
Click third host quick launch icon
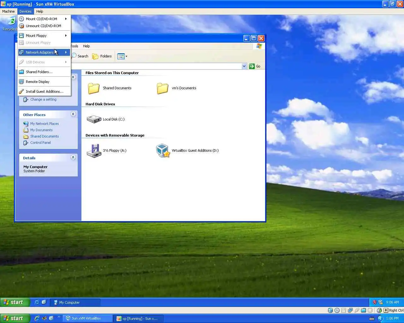pyautogui.click(x=51, y=318)
